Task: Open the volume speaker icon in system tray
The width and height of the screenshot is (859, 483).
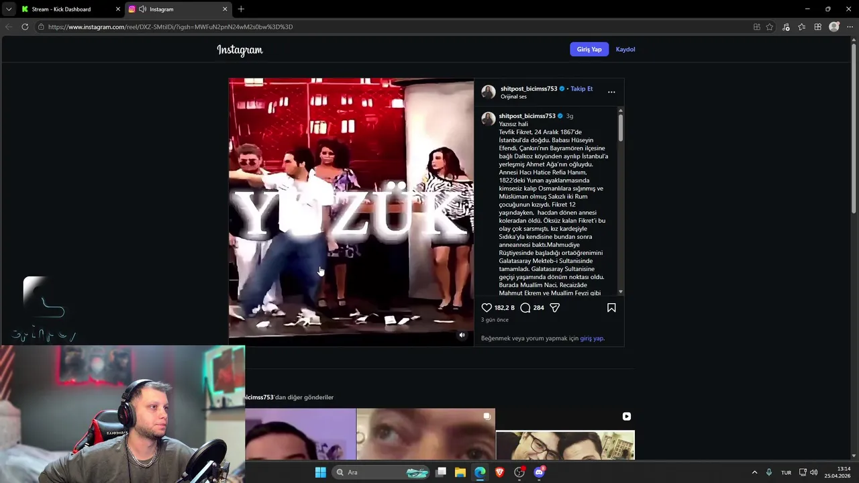Action: click(x=813, y=472)
